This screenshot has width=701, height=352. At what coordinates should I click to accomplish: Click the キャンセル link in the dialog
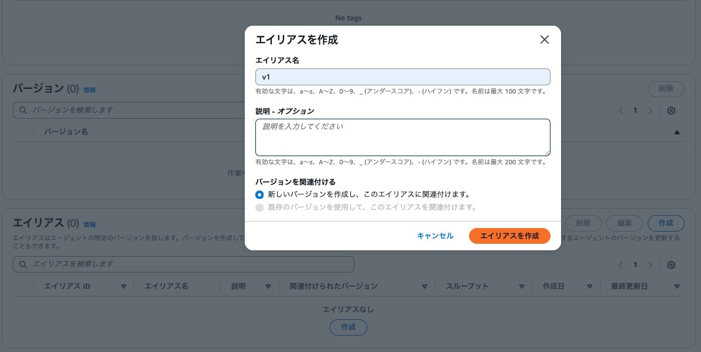pyautogui.click(x=435, y=236)
